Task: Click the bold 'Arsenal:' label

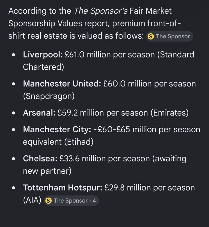Action: 39,113
